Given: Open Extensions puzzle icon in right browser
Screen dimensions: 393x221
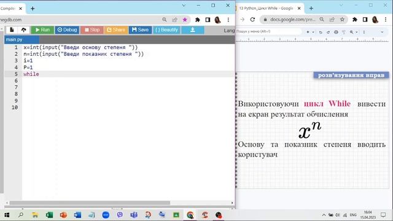Looking at the screenshot, I should click(x=355, y=19).
